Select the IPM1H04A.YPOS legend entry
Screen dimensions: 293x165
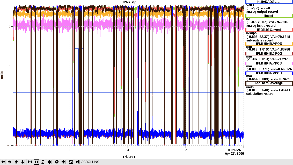[269, 63]
